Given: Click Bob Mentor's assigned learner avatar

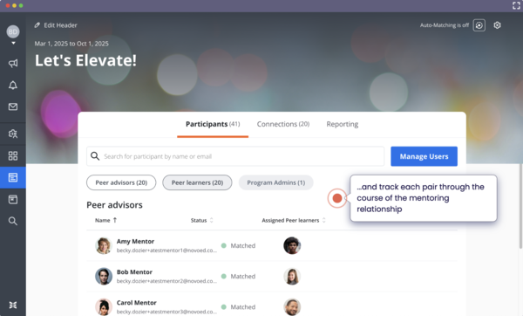Looking at the screenshot, I should click(x=292, y=276).
